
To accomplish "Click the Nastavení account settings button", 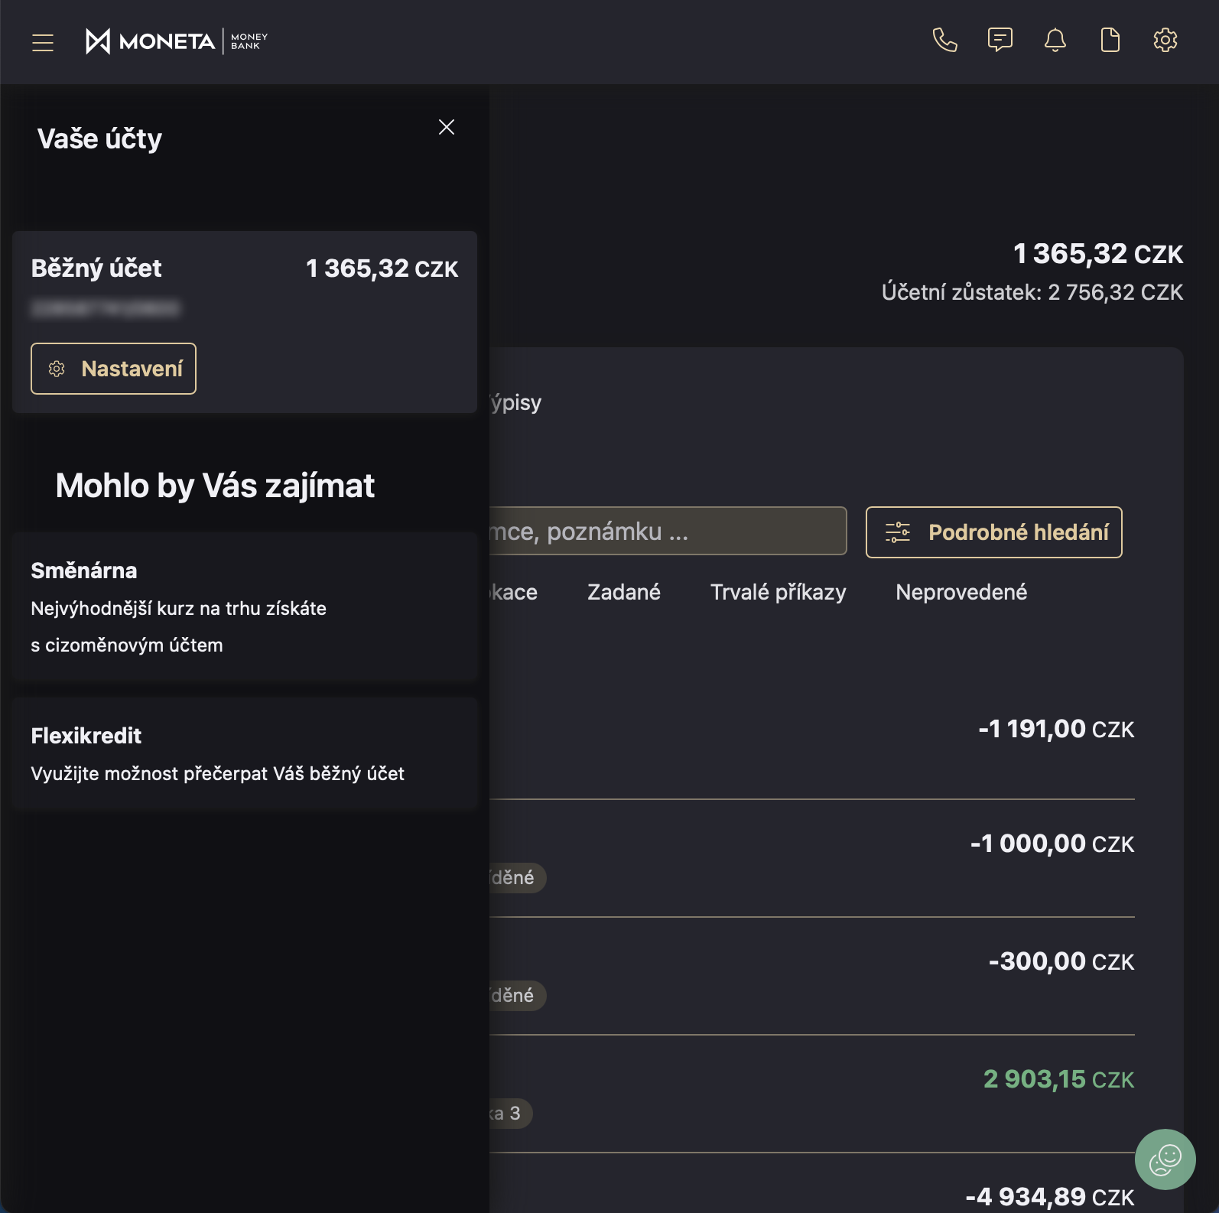I will tap(113, 369).
